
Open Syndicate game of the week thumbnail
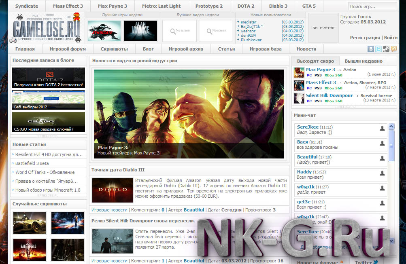[104, 31]
